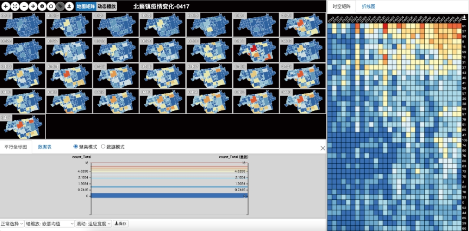Select the 聚类模式 radio button
Viewport: 469px width, 231px height.
click(x=76, y=147)
